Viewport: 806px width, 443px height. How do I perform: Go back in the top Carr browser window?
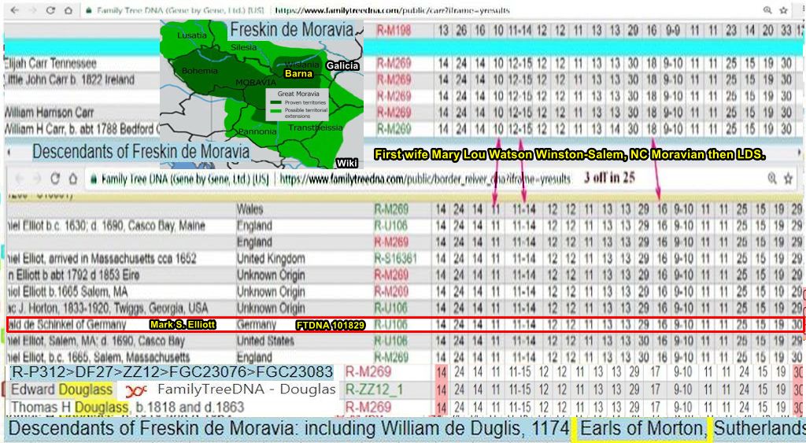[x=14, y=10]
